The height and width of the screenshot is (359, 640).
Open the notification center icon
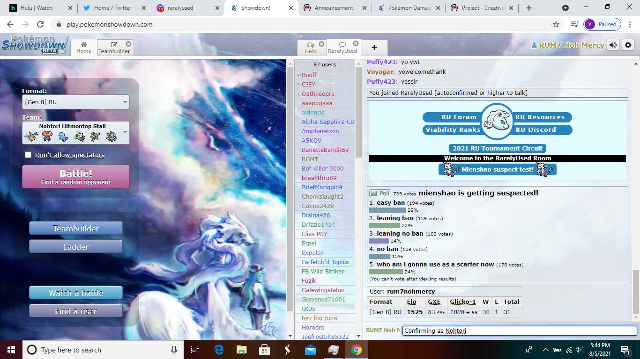pos(625,350)
